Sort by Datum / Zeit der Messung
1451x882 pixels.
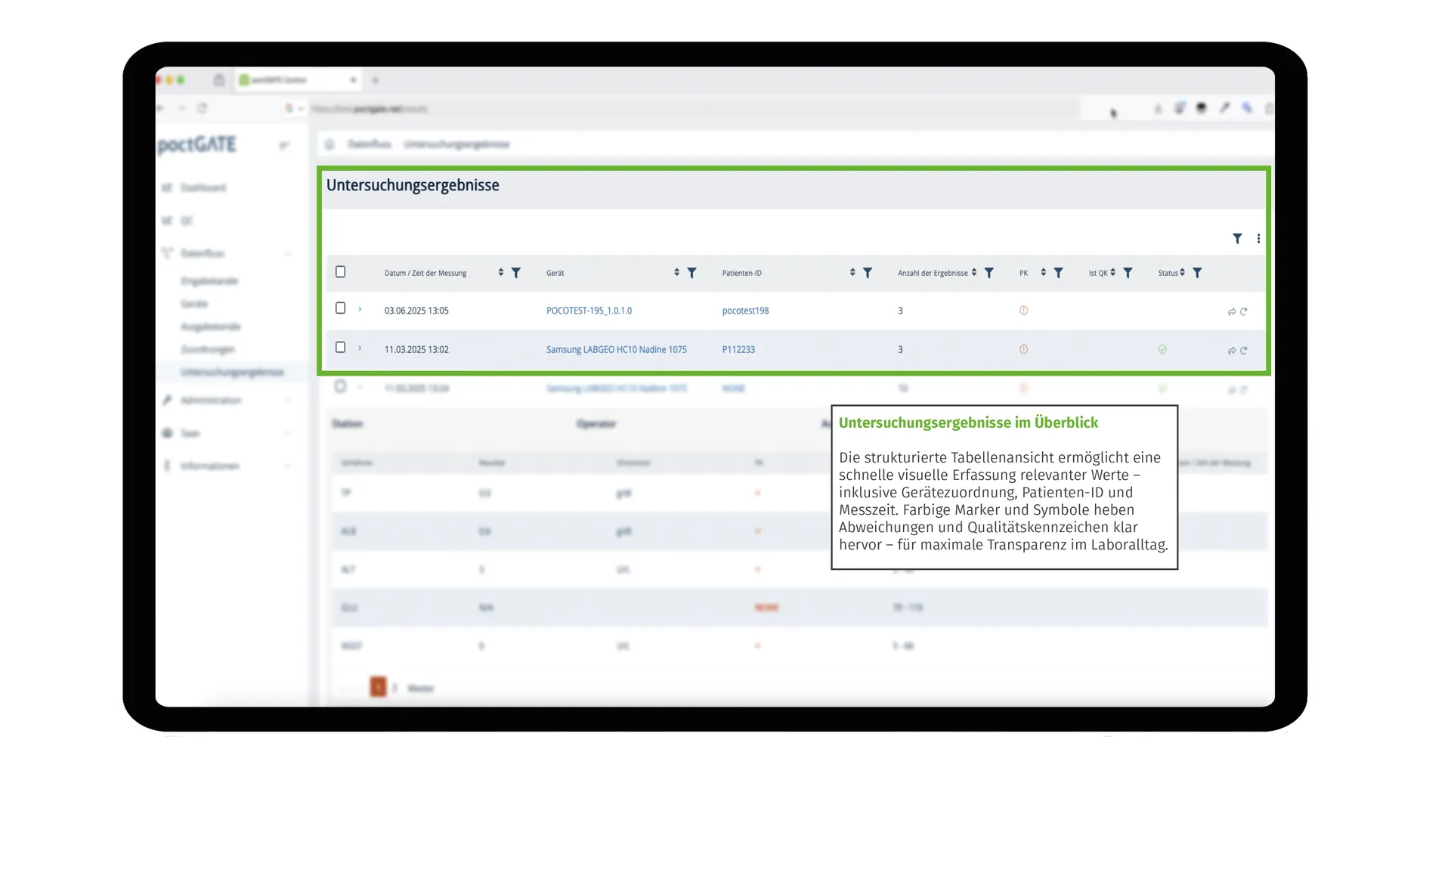click(x=500, y=272)
